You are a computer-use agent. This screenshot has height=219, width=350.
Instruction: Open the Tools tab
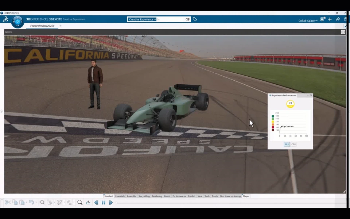pos(207,196)
